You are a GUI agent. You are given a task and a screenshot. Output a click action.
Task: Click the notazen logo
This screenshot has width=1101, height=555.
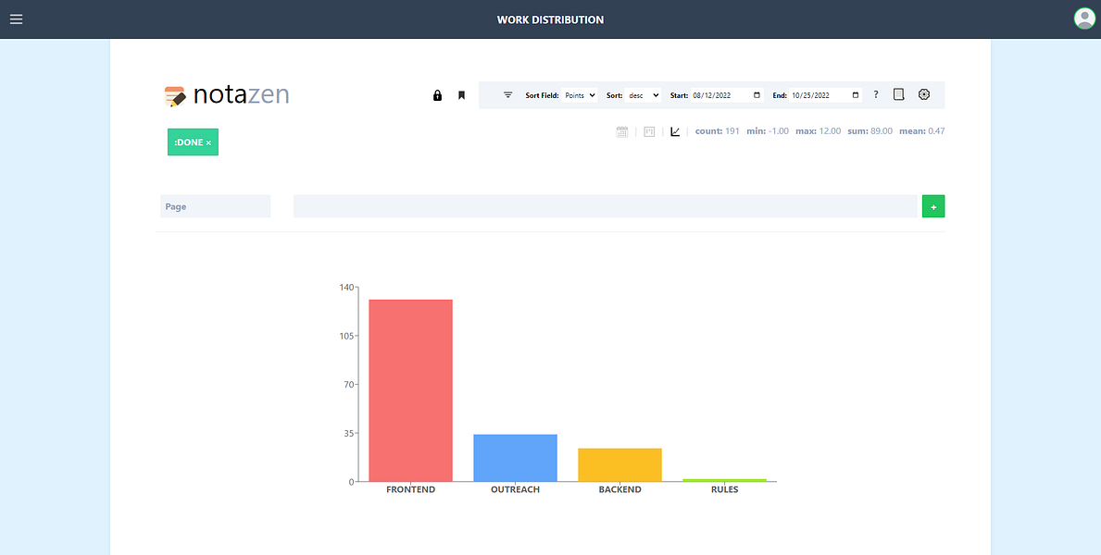(227, 95)
